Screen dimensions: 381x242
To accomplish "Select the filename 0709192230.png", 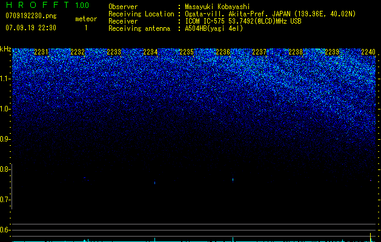I will pyautogui.click(x=31, y=16).
